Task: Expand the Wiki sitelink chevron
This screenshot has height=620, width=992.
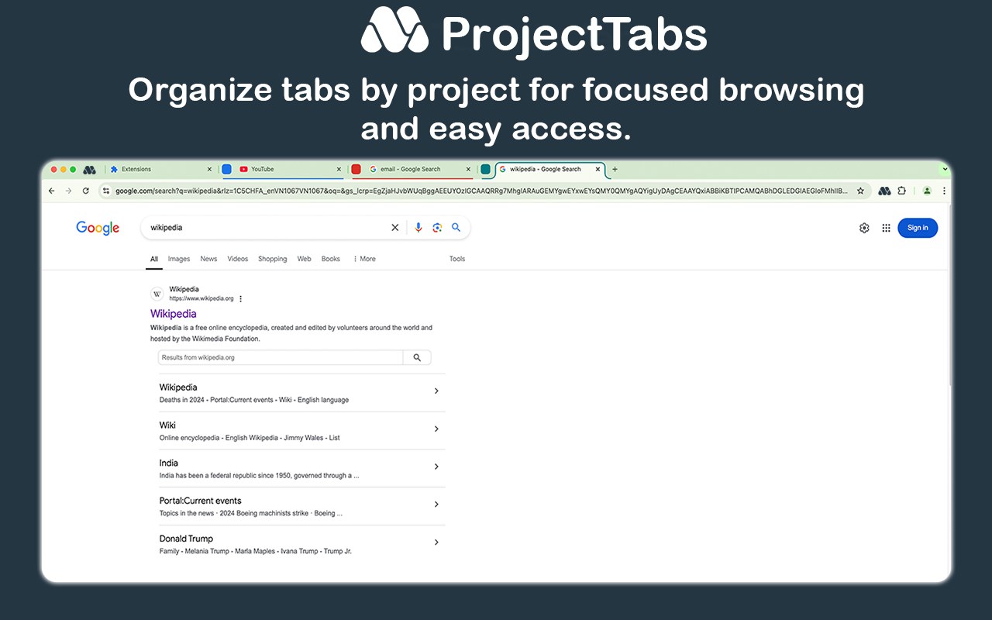Action: (x=436, y=429)
